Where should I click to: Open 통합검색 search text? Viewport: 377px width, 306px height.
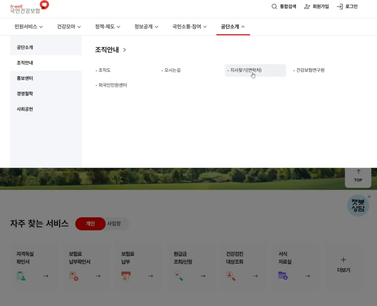288,7
